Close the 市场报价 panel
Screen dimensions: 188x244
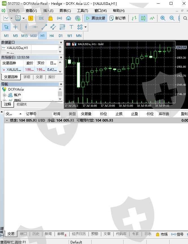[61, 57]
